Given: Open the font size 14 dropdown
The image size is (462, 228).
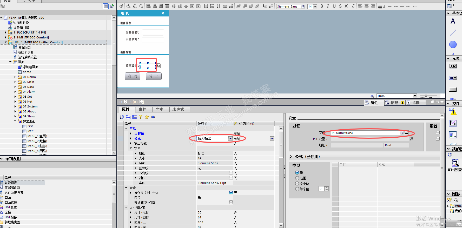Looking at the screenshot, I should click(315, 6).
